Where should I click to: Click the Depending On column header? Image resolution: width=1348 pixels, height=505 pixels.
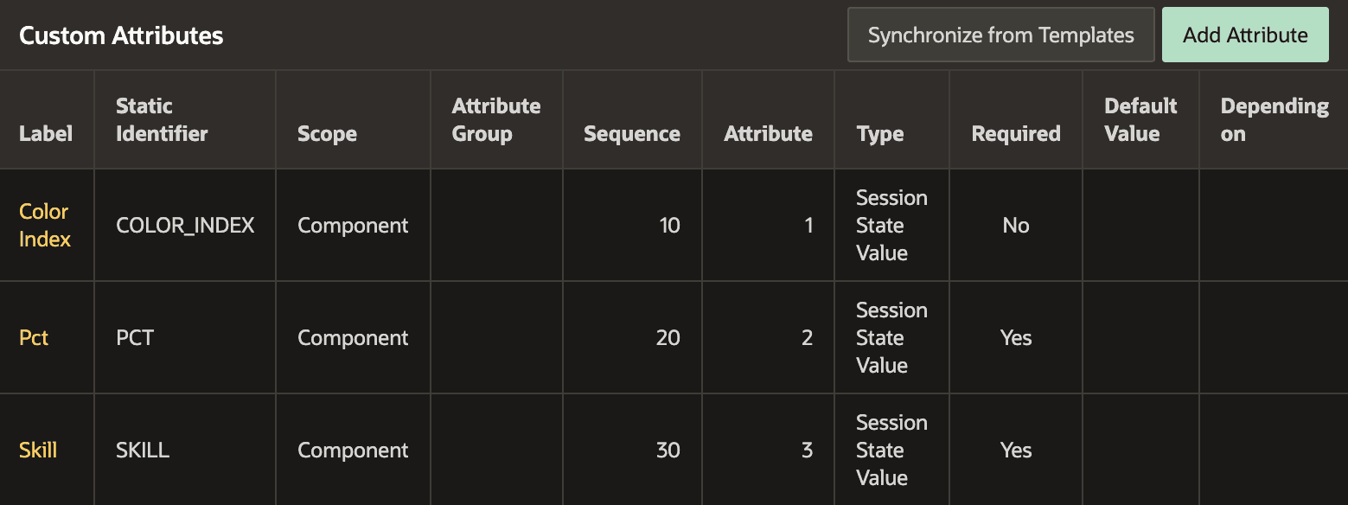pos(1273,119)
